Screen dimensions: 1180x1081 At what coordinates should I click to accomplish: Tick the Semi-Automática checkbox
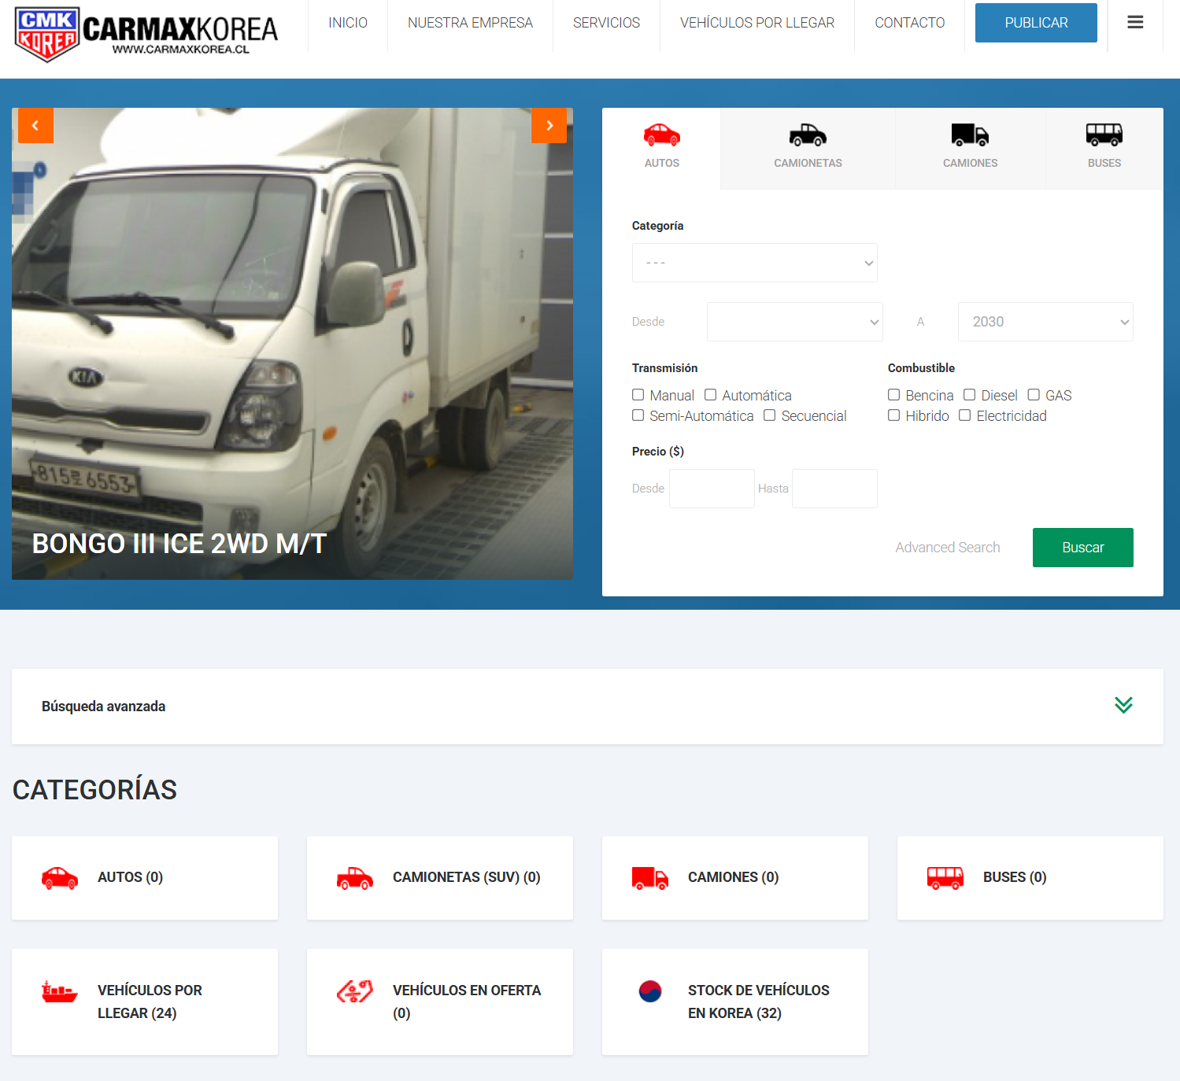pos(638,415)
